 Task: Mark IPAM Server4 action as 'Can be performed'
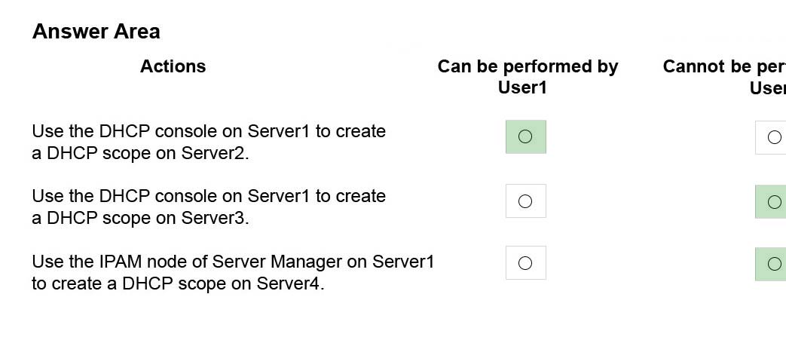click(x=525, y=263)
